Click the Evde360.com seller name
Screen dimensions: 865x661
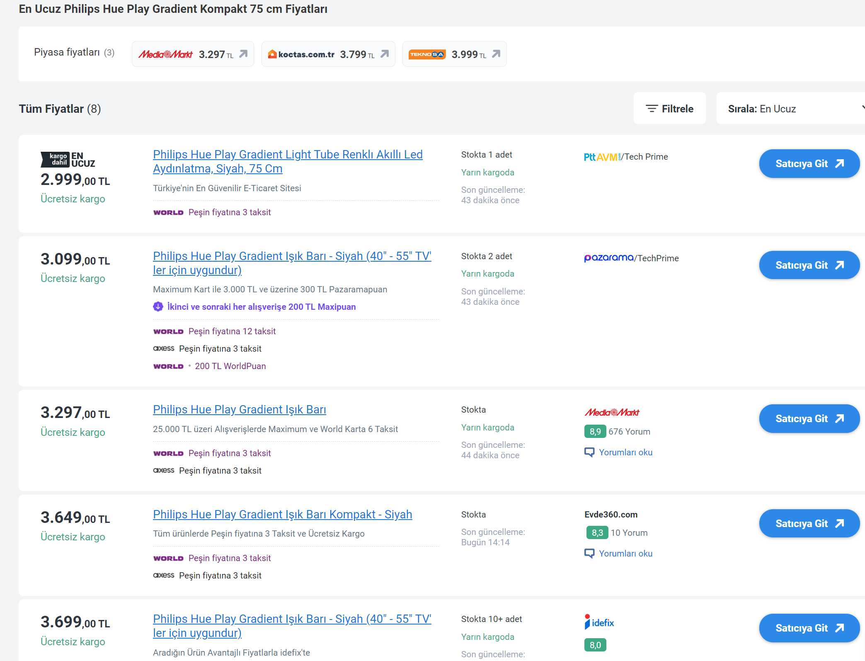tap(611, 515)
